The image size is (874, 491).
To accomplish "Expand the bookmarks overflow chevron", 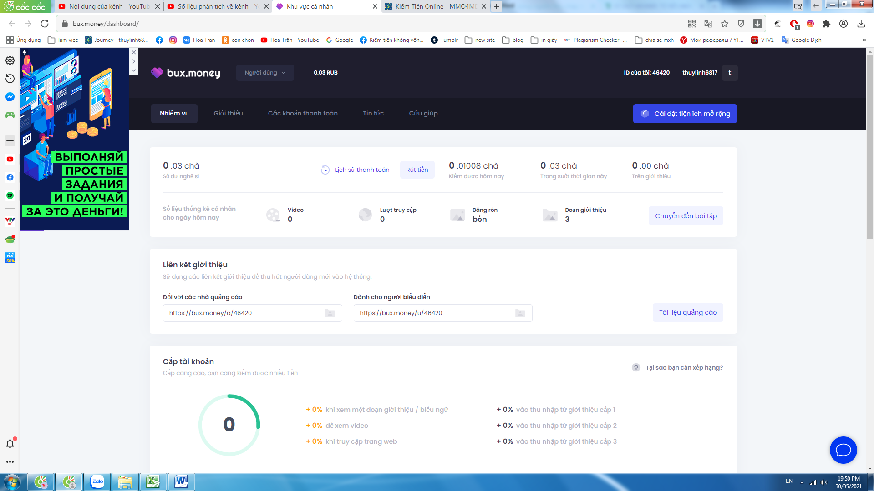I will tap(864, 40).
